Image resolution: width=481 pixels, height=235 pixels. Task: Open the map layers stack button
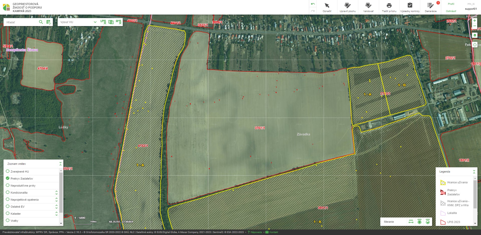point(474,35)
